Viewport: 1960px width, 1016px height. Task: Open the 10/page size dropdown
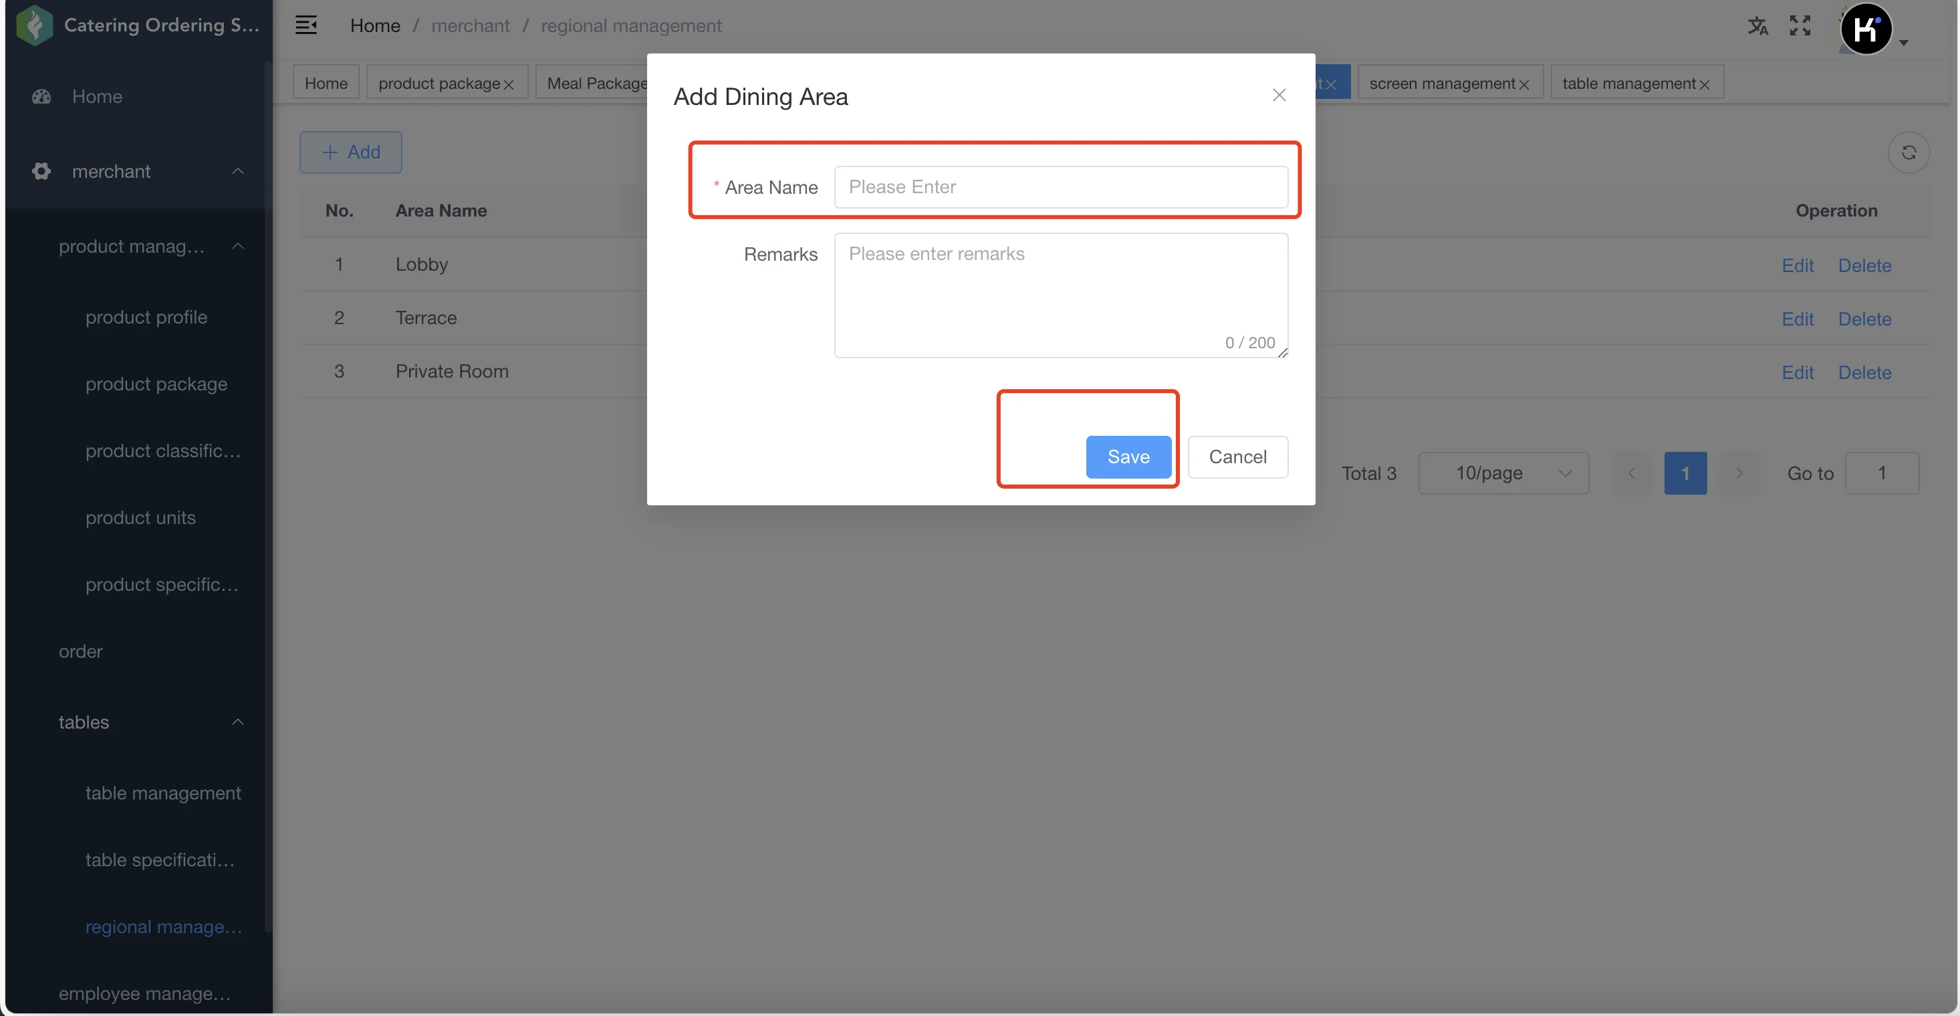coord(1503,473)
